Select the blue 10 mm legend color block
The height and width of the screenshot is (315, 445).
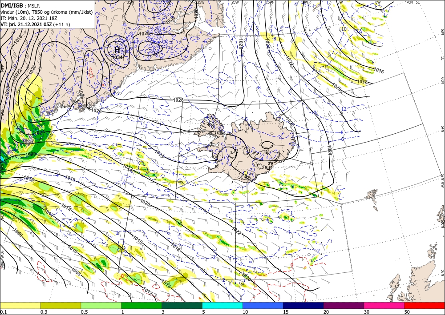click(x=263, y=305)
